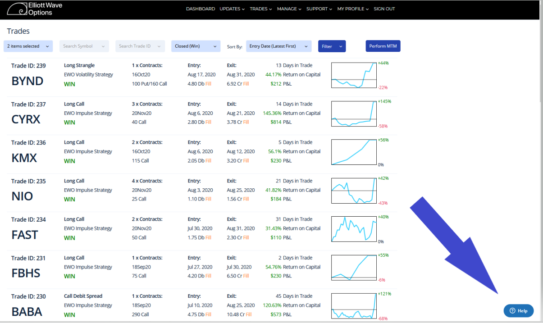The height and width of the screenshot is (323, 543).
Task: Click Trade ID: 234 label
Action: point(28,219)
